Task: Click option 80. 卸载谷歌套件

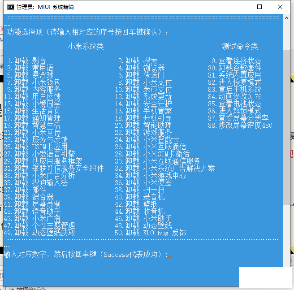Action: [x=234, y=68]
